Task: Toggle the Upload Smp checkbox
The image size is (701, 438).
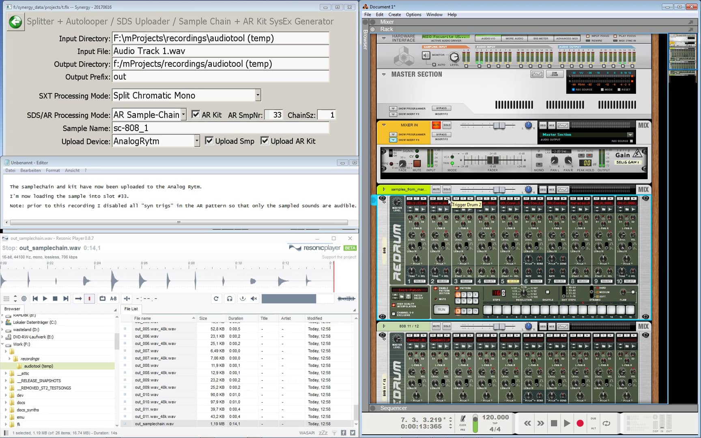Action: 209,141
